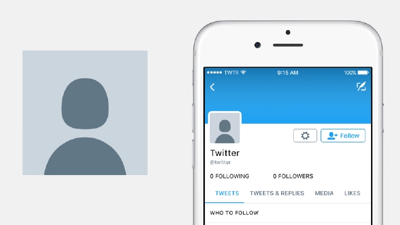Tap the Who to Follow heading

234,213
